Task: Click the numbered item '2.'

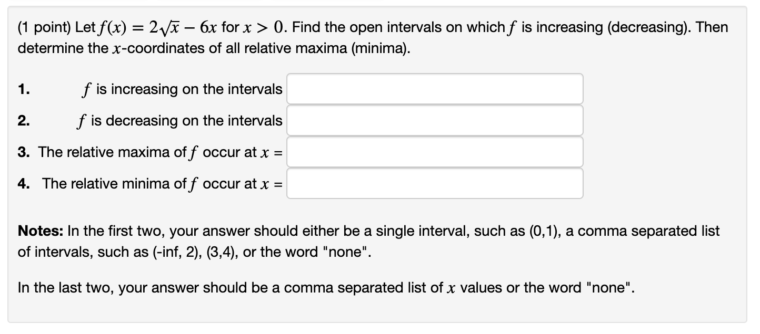Action: coord(22,121)
